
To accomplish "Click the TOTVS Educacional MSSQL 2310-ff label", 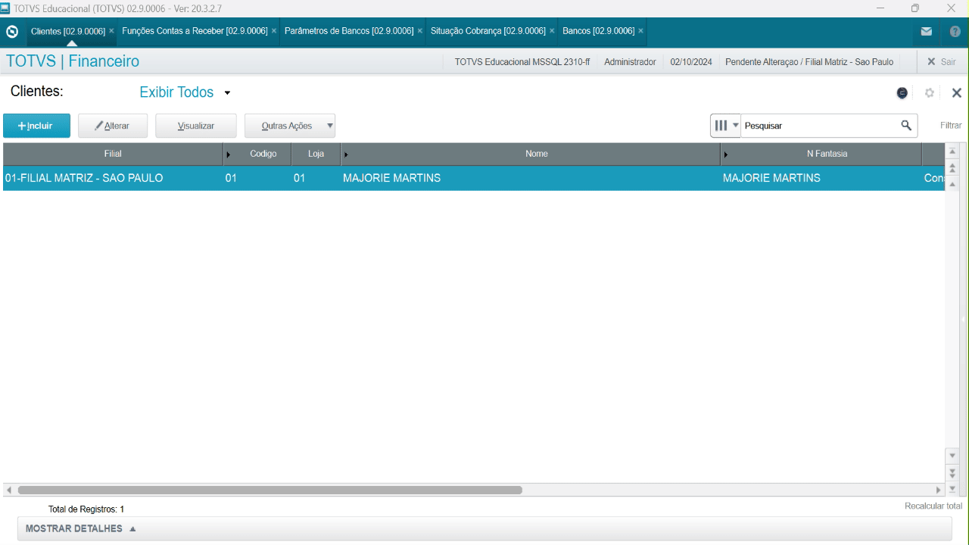I will click(522, 62).
